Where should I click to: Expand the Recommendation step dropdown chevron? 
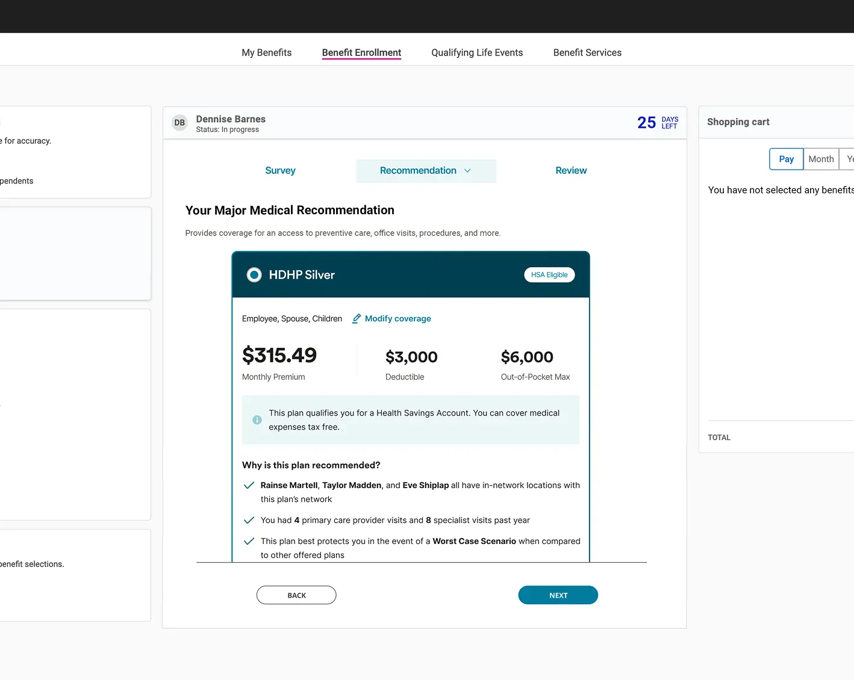(467, 171)
